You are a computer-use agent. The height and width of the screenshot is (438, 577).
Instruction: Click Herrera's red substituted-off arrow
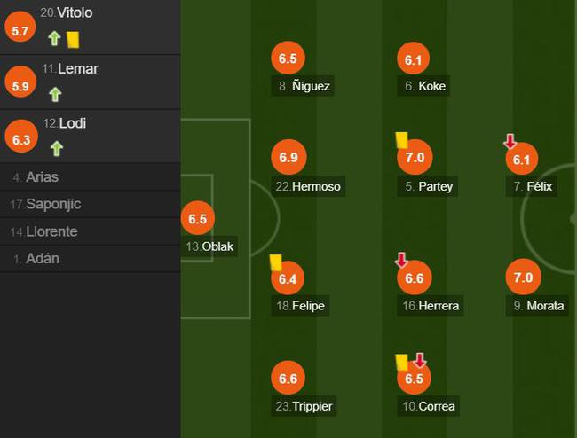(x=401, y=260)
